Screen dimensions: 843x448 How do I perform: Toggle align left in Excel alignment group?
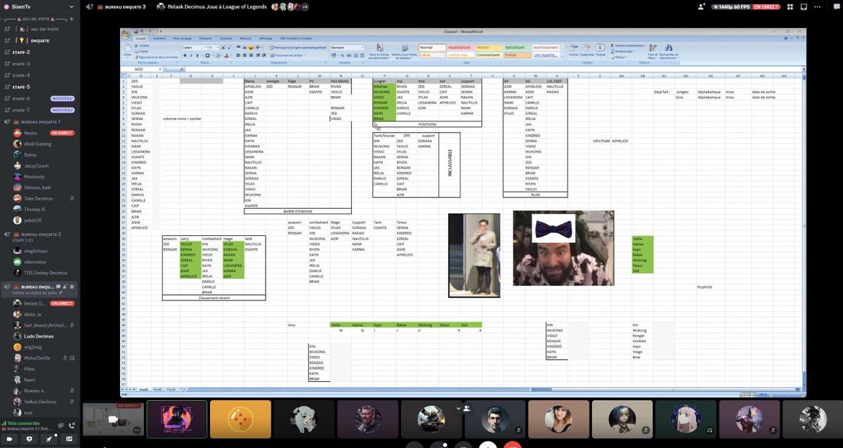tap(238, 55)
